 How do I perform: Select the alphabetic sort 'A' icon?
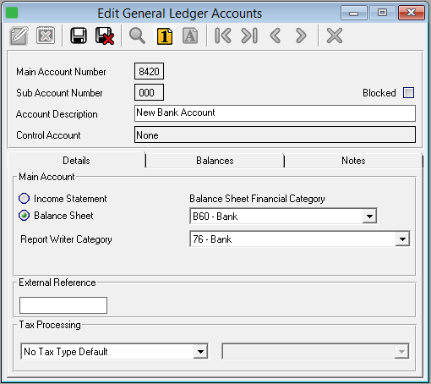tap(190, 36)
